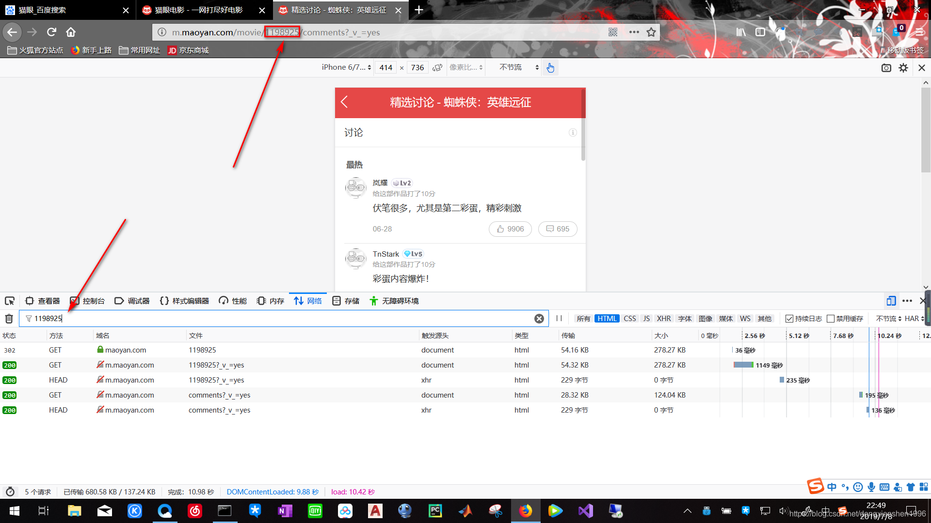Toggle the CSS request filter
931x523 pixels.
click(x=630, y=319)
